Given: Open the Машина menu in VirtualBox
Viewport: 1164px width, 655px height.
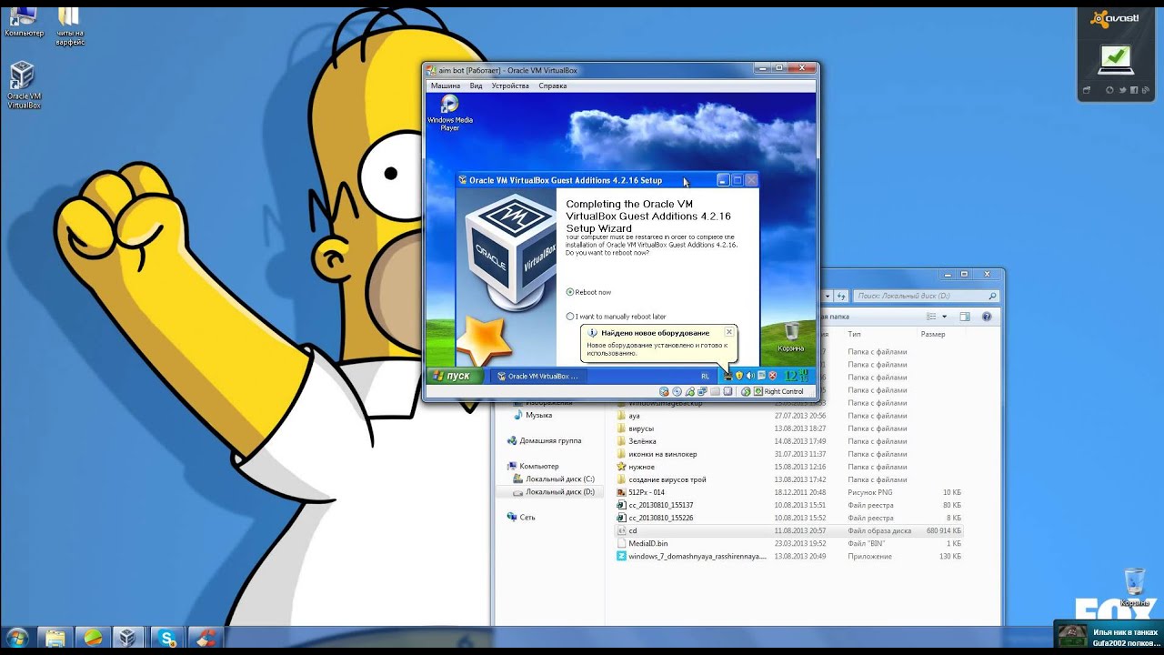Looking at the screenshot, I should (x=446, y=86).
